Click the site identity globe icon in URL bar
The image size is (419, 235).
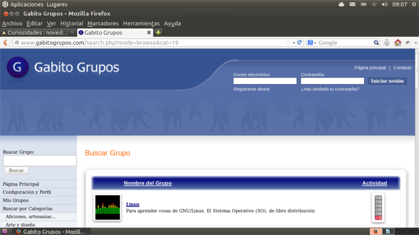17,43
